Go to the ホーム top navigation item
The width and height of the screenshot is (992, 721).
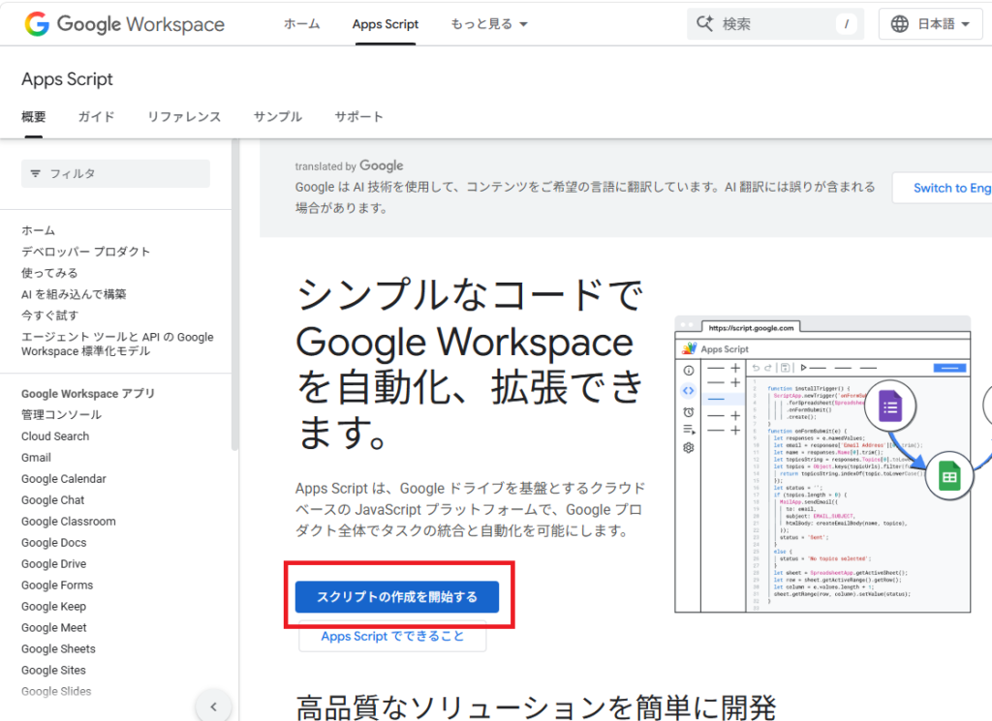[302, 24]
